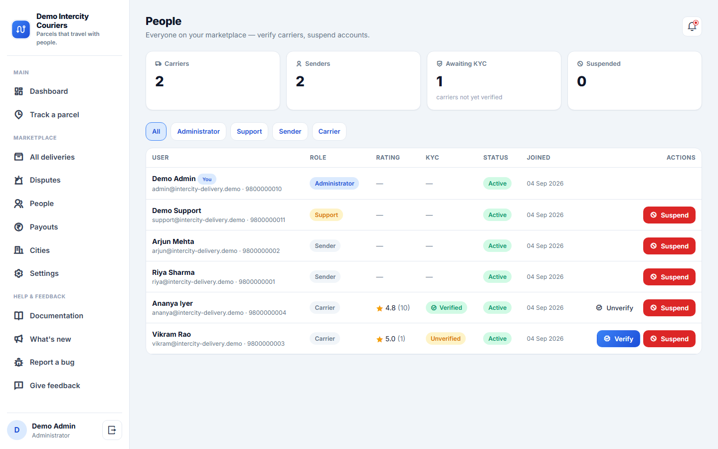Suspend Demo Support account

(669, 215)
